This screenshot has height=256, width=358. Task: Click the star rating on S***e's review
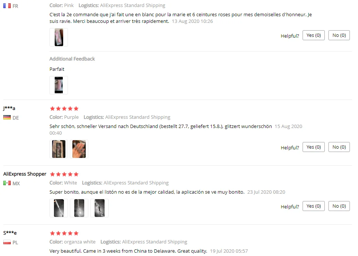[x=64, y=233]
